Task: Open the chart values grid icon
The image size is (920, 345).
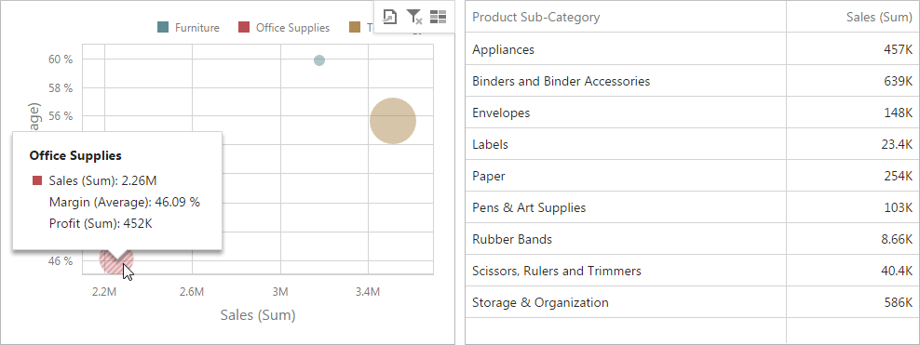Action: tap(438, 17)
